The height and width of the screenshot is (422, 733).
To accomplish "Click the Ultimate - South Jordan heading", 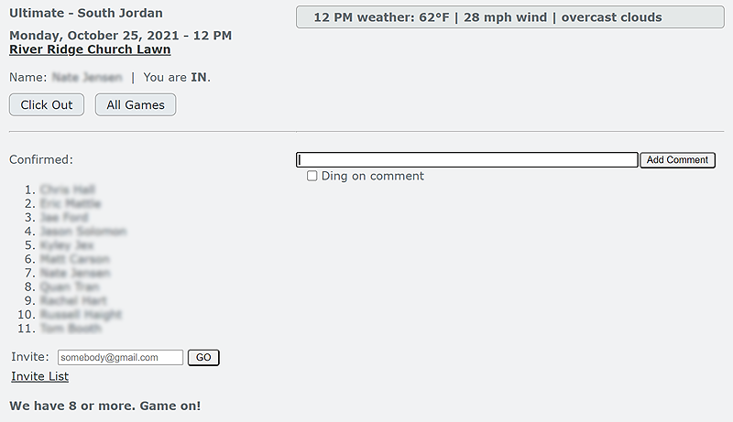I will (86, 14).
